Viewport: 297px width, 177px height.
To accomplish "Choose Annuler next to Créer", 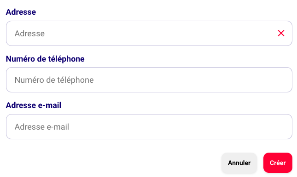I will [239, 163].
